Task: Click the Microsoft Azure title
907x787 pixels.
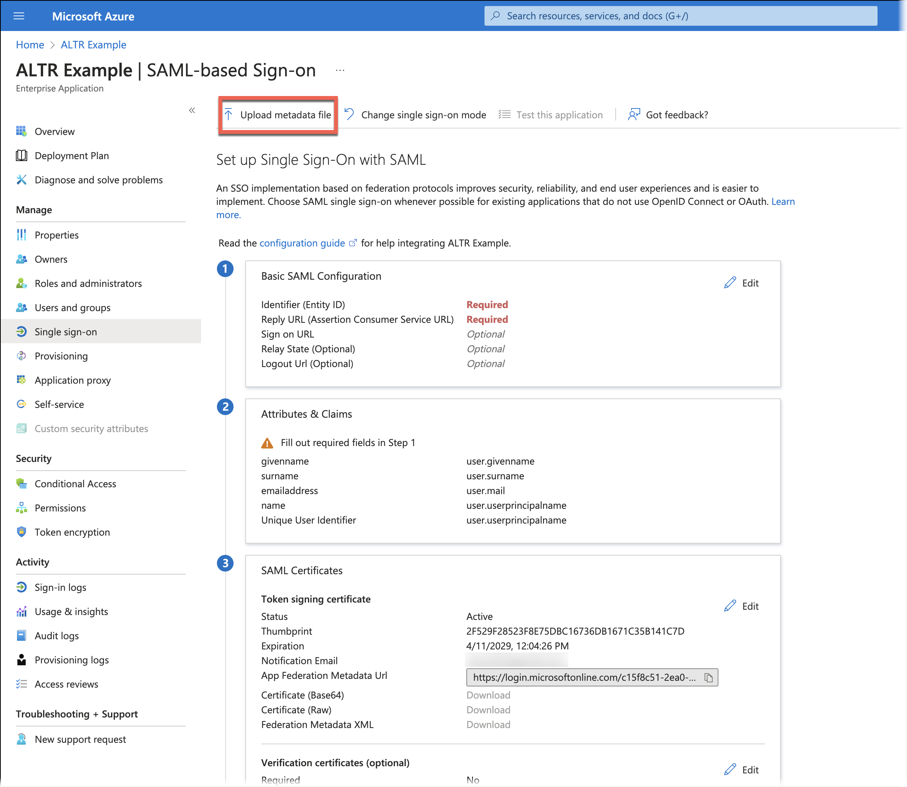Action: [x=93, y=16]
